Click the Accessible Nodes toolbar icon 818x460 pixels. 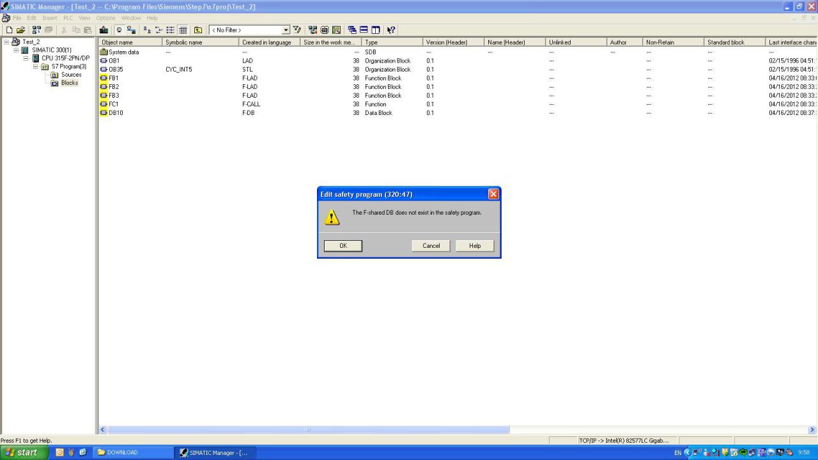36,30
